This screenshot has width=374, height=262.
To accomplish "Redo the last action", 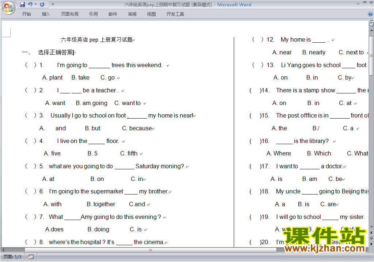I will pos(42,4).
